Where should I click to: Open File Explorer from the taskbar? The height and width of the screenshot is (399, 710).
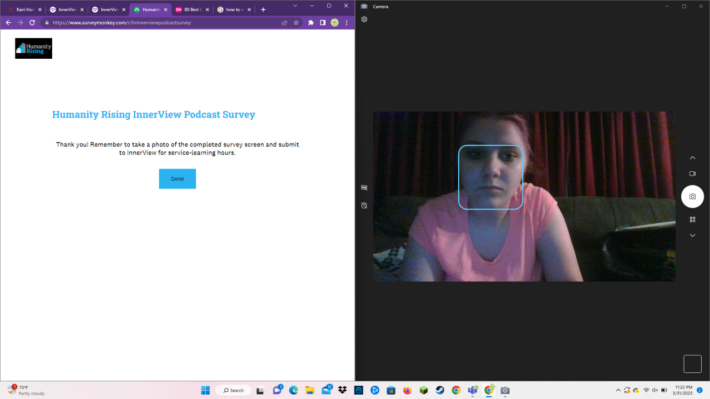point(310,390)
